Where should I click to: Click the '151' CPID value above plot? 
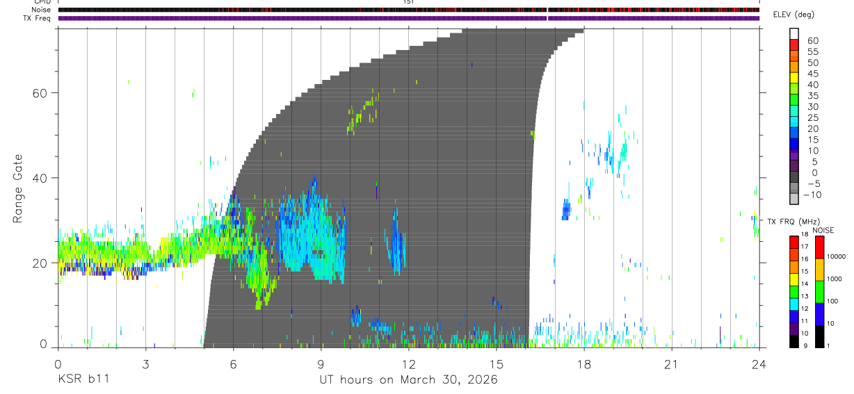(x=408, y=2)
